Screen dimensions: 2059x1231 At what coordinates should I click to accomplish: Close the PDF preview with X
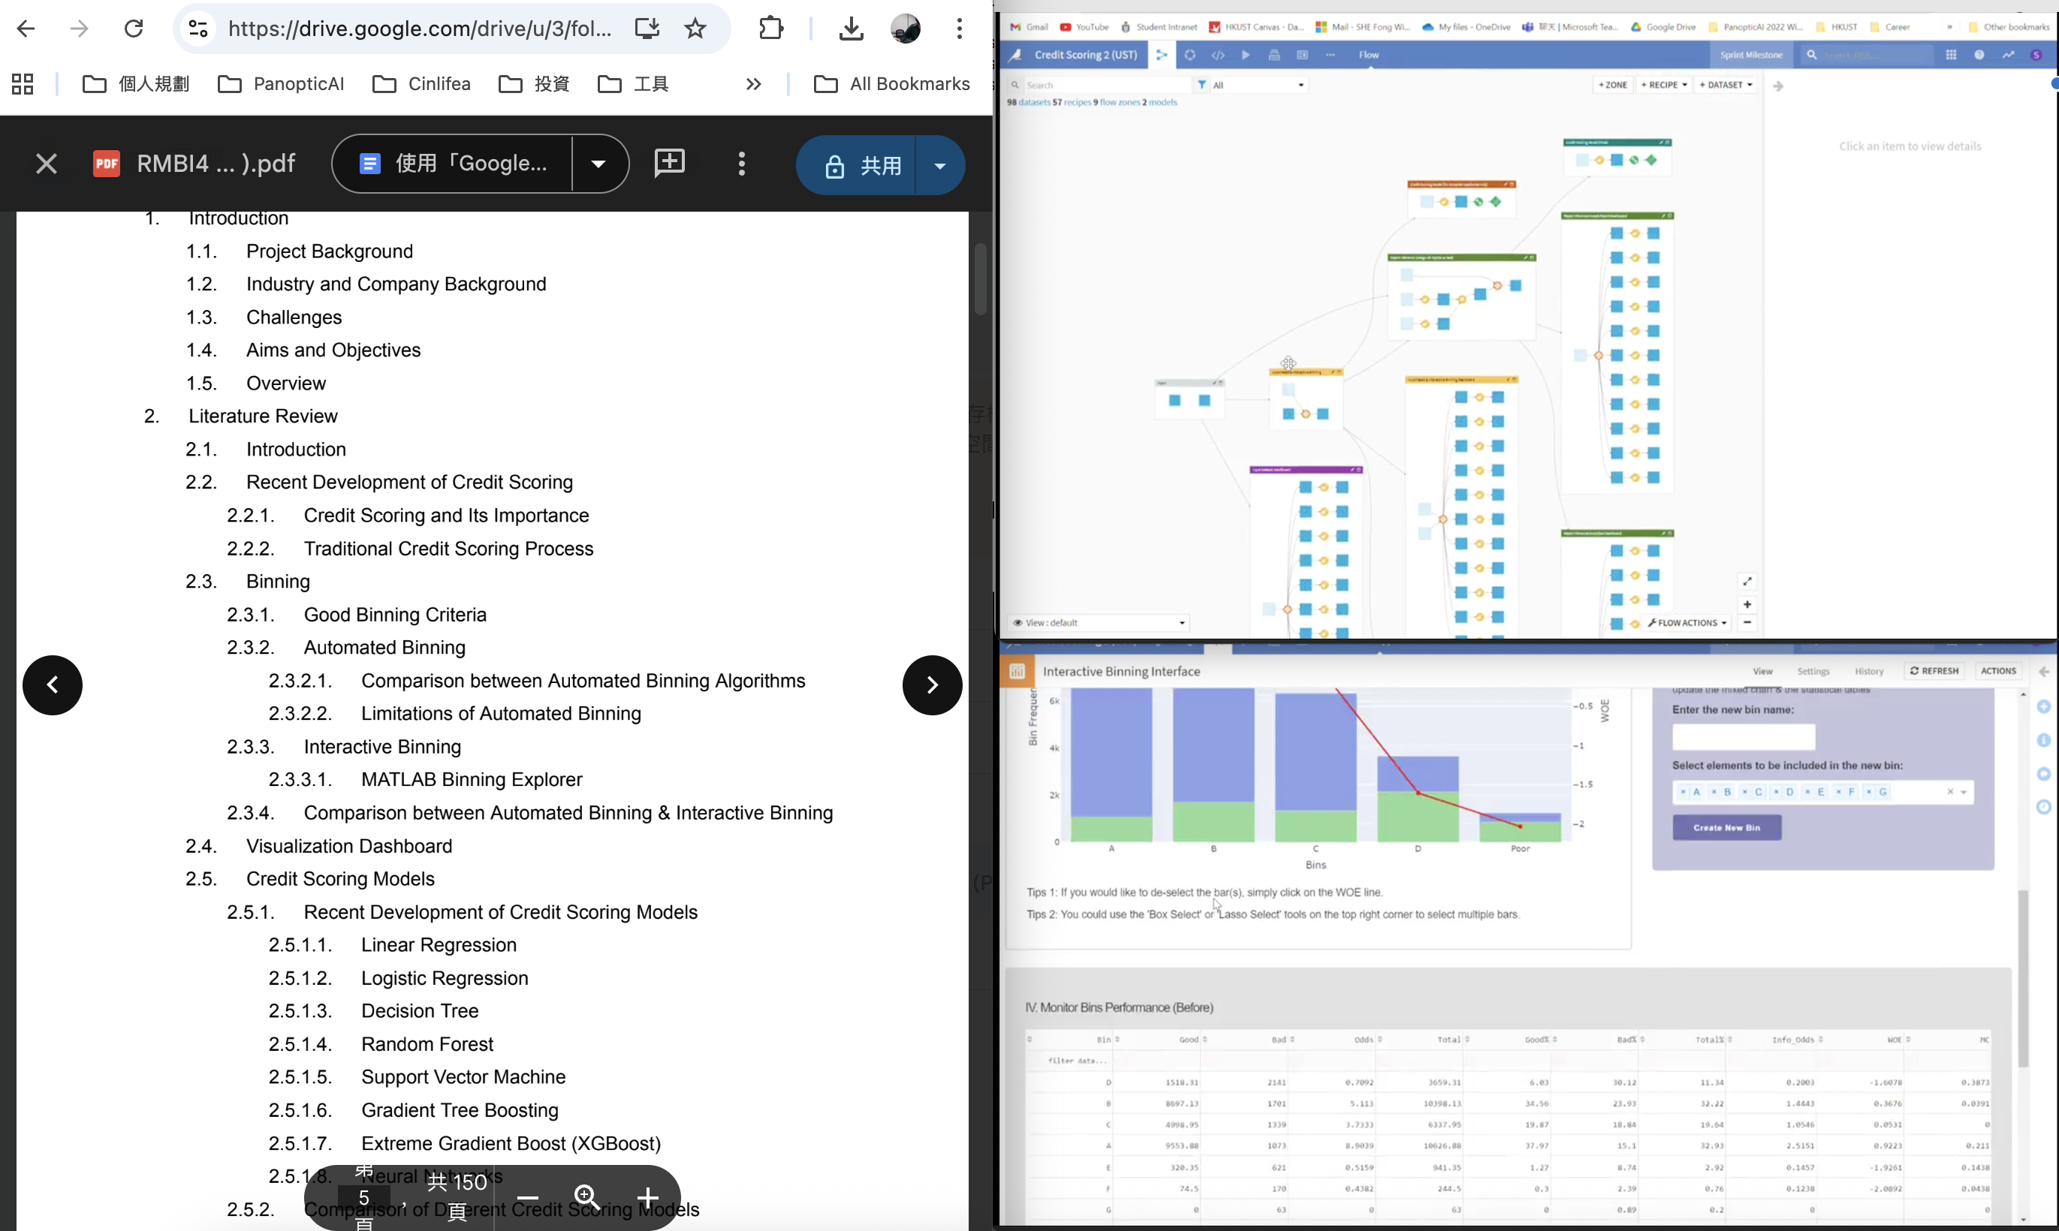pos(47,164)
